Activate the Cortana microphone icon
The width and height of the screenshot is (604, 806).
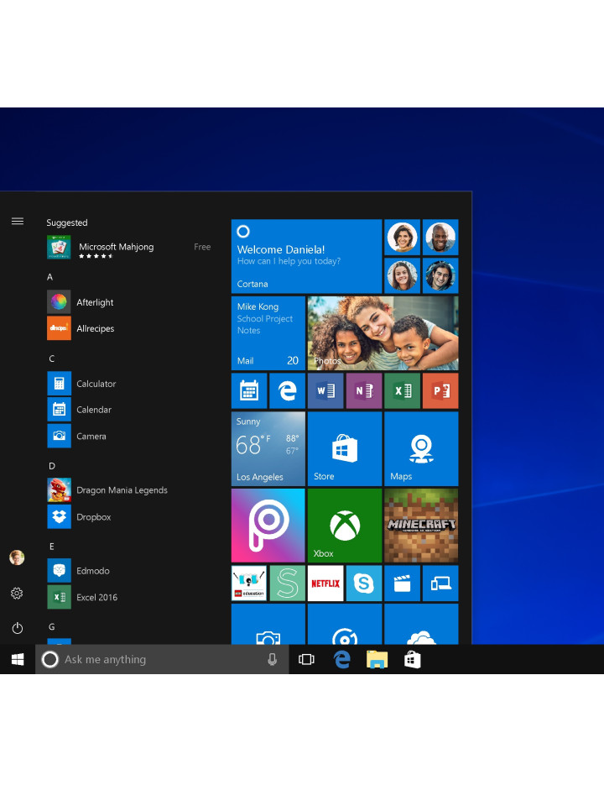[x=272, y=659]
